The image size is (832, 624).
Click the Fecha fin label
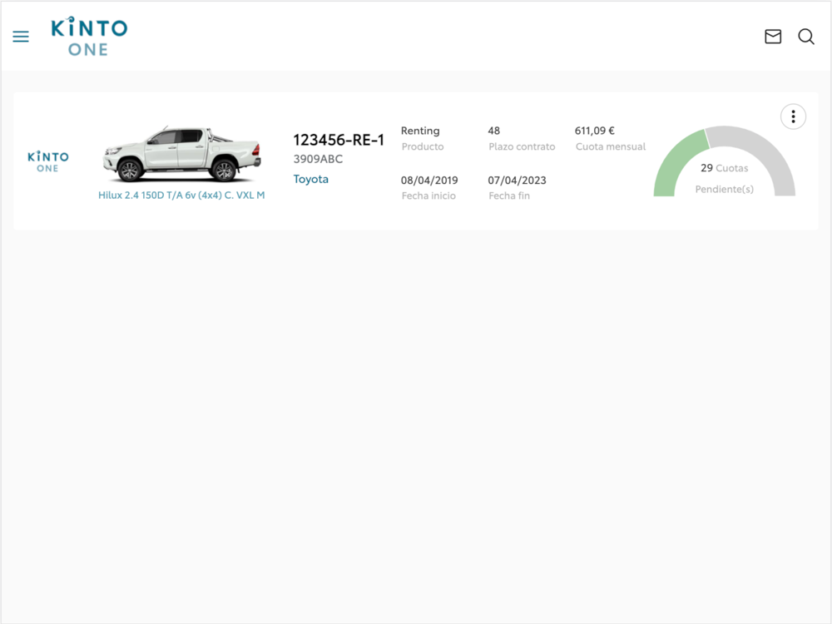pos(509,196)
